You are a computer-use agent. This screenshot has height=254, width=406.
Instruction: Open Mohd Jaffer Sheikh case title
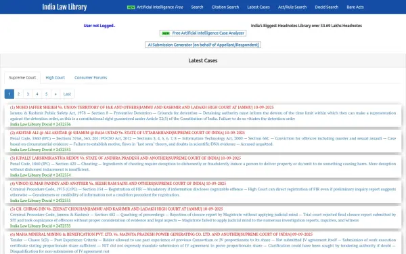(x=141, y=107)
